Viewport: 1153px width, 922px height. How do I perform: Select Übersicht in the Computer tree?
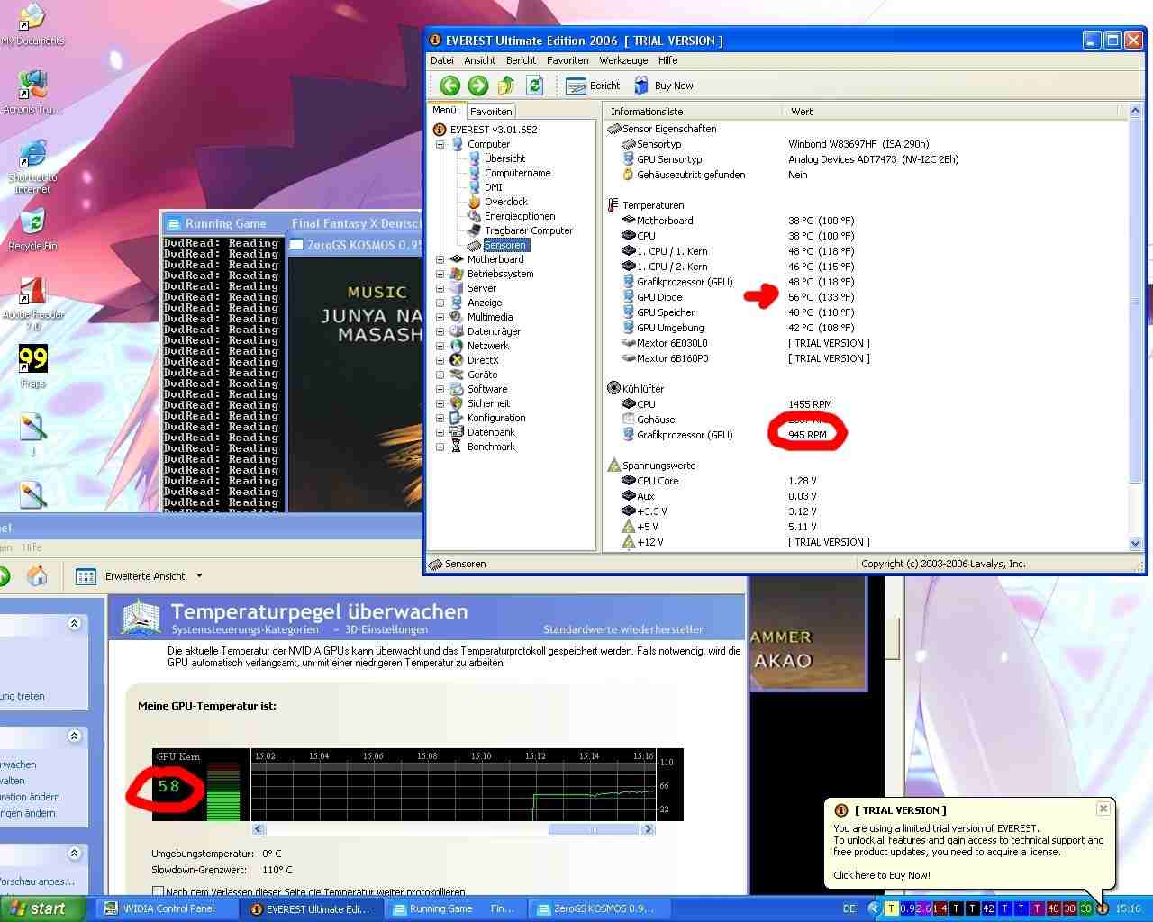coord(504,158)
